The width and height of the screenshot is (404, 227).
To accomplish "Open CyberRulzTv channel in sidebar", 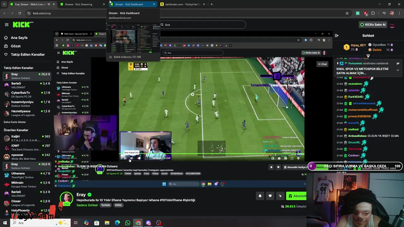I will 27,95.
